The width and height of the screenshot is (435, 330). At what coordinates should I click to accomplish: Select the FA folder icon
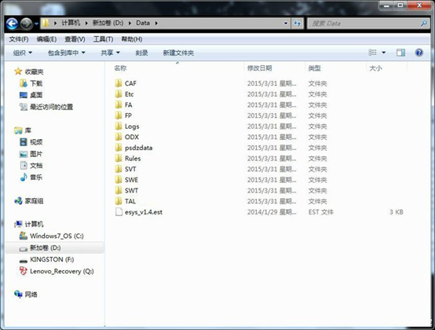tap(119, 105)
